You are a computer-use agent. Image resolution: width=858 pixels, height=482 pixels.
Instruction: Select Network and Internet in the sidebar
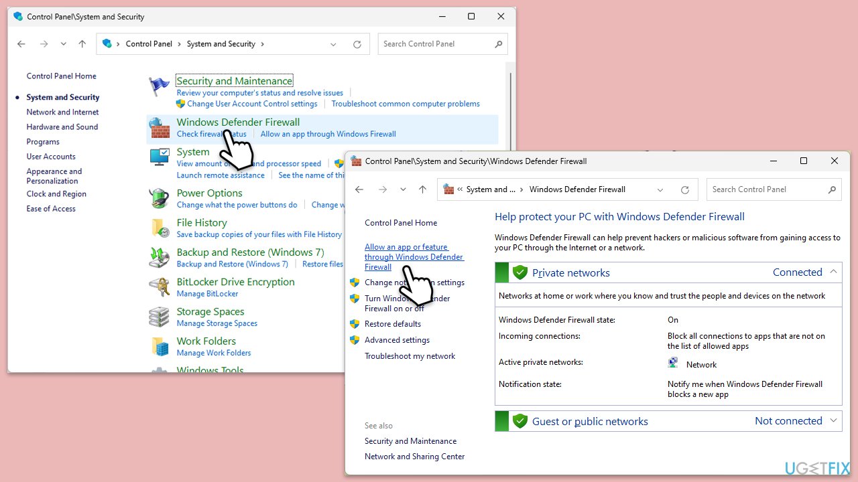62,112
